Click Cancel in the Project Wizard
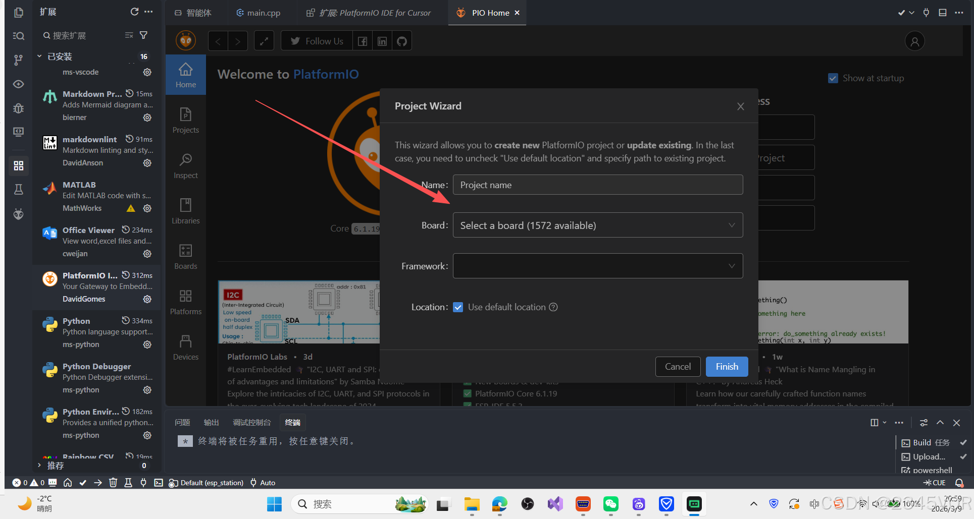 tap(678, 367)
